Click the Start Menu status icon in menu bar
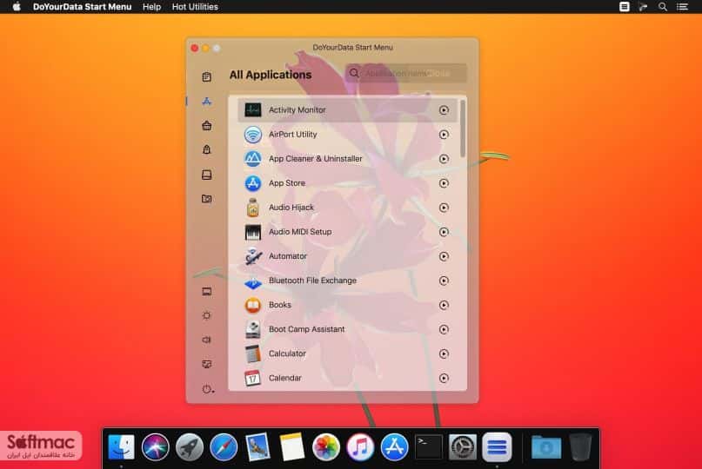 coord(624,7)
